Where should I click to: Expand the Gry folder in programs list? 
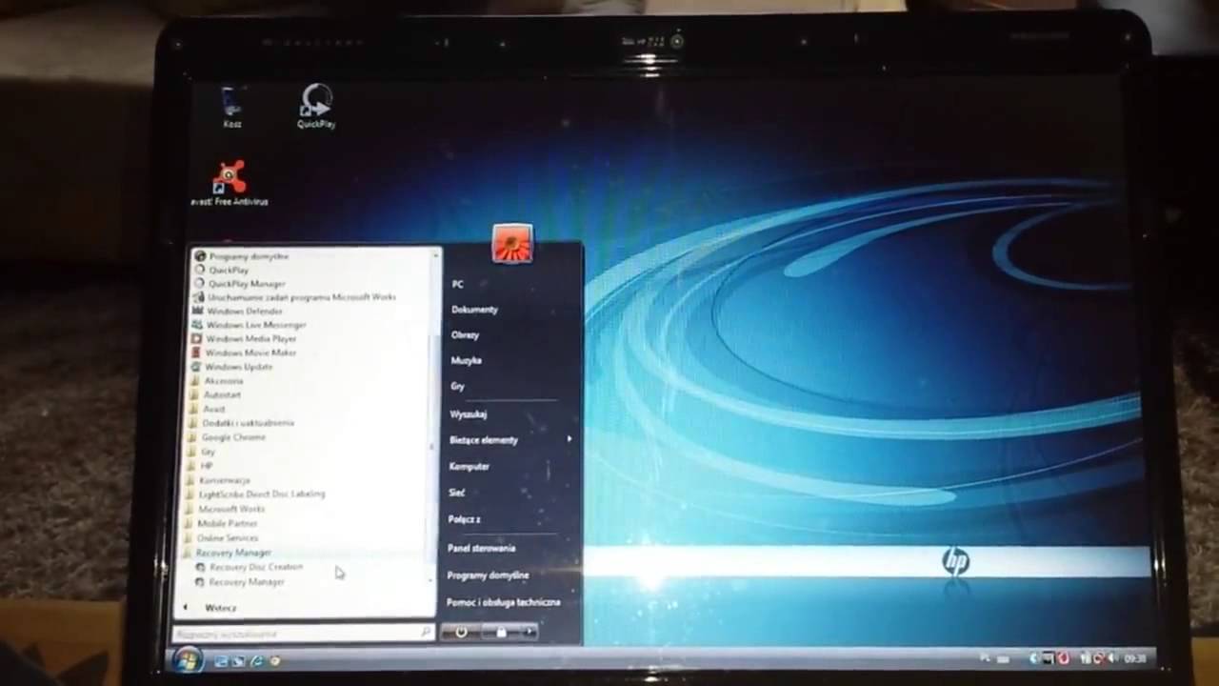click(x=203, y=452)
